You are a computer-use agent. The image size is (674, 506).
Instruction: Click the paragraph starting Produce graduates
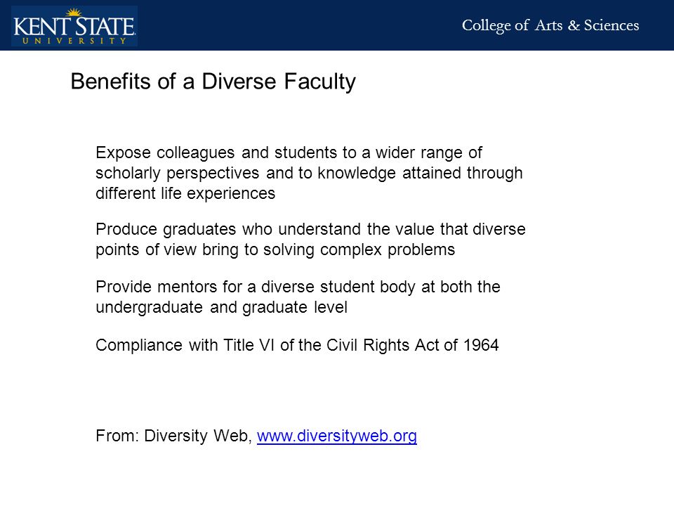tap(310, 239)
